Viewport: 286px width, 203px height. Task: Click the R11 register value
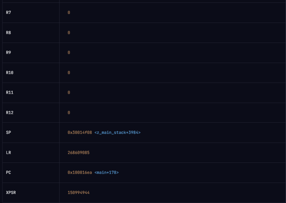point(69,92)
